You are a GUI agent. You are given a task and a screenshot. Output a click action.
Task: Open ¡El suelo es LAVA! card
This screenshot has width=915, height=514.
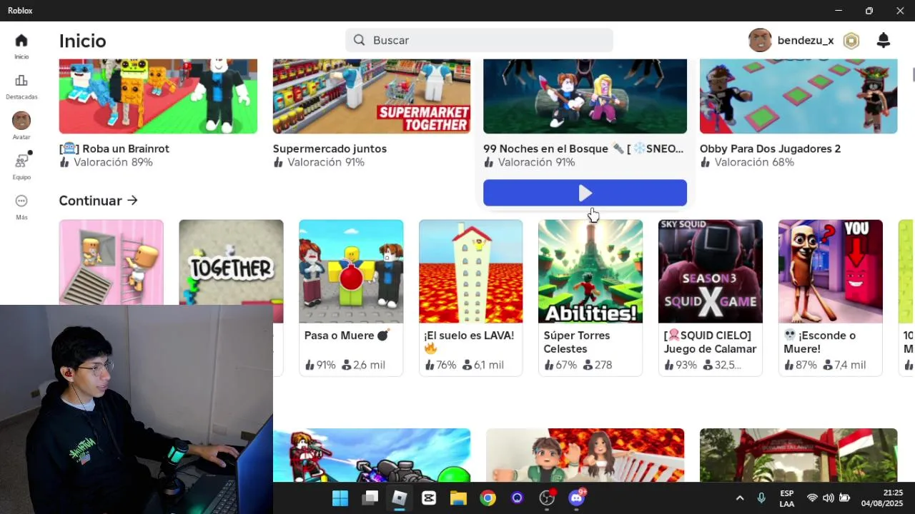[471, 298]
